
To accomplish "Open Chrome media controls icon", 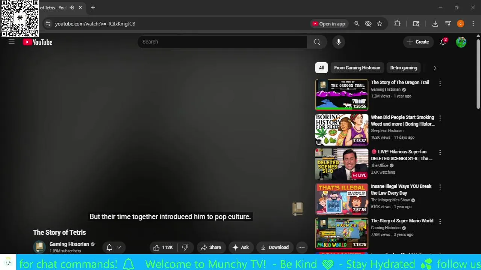I will click(448, 24).
